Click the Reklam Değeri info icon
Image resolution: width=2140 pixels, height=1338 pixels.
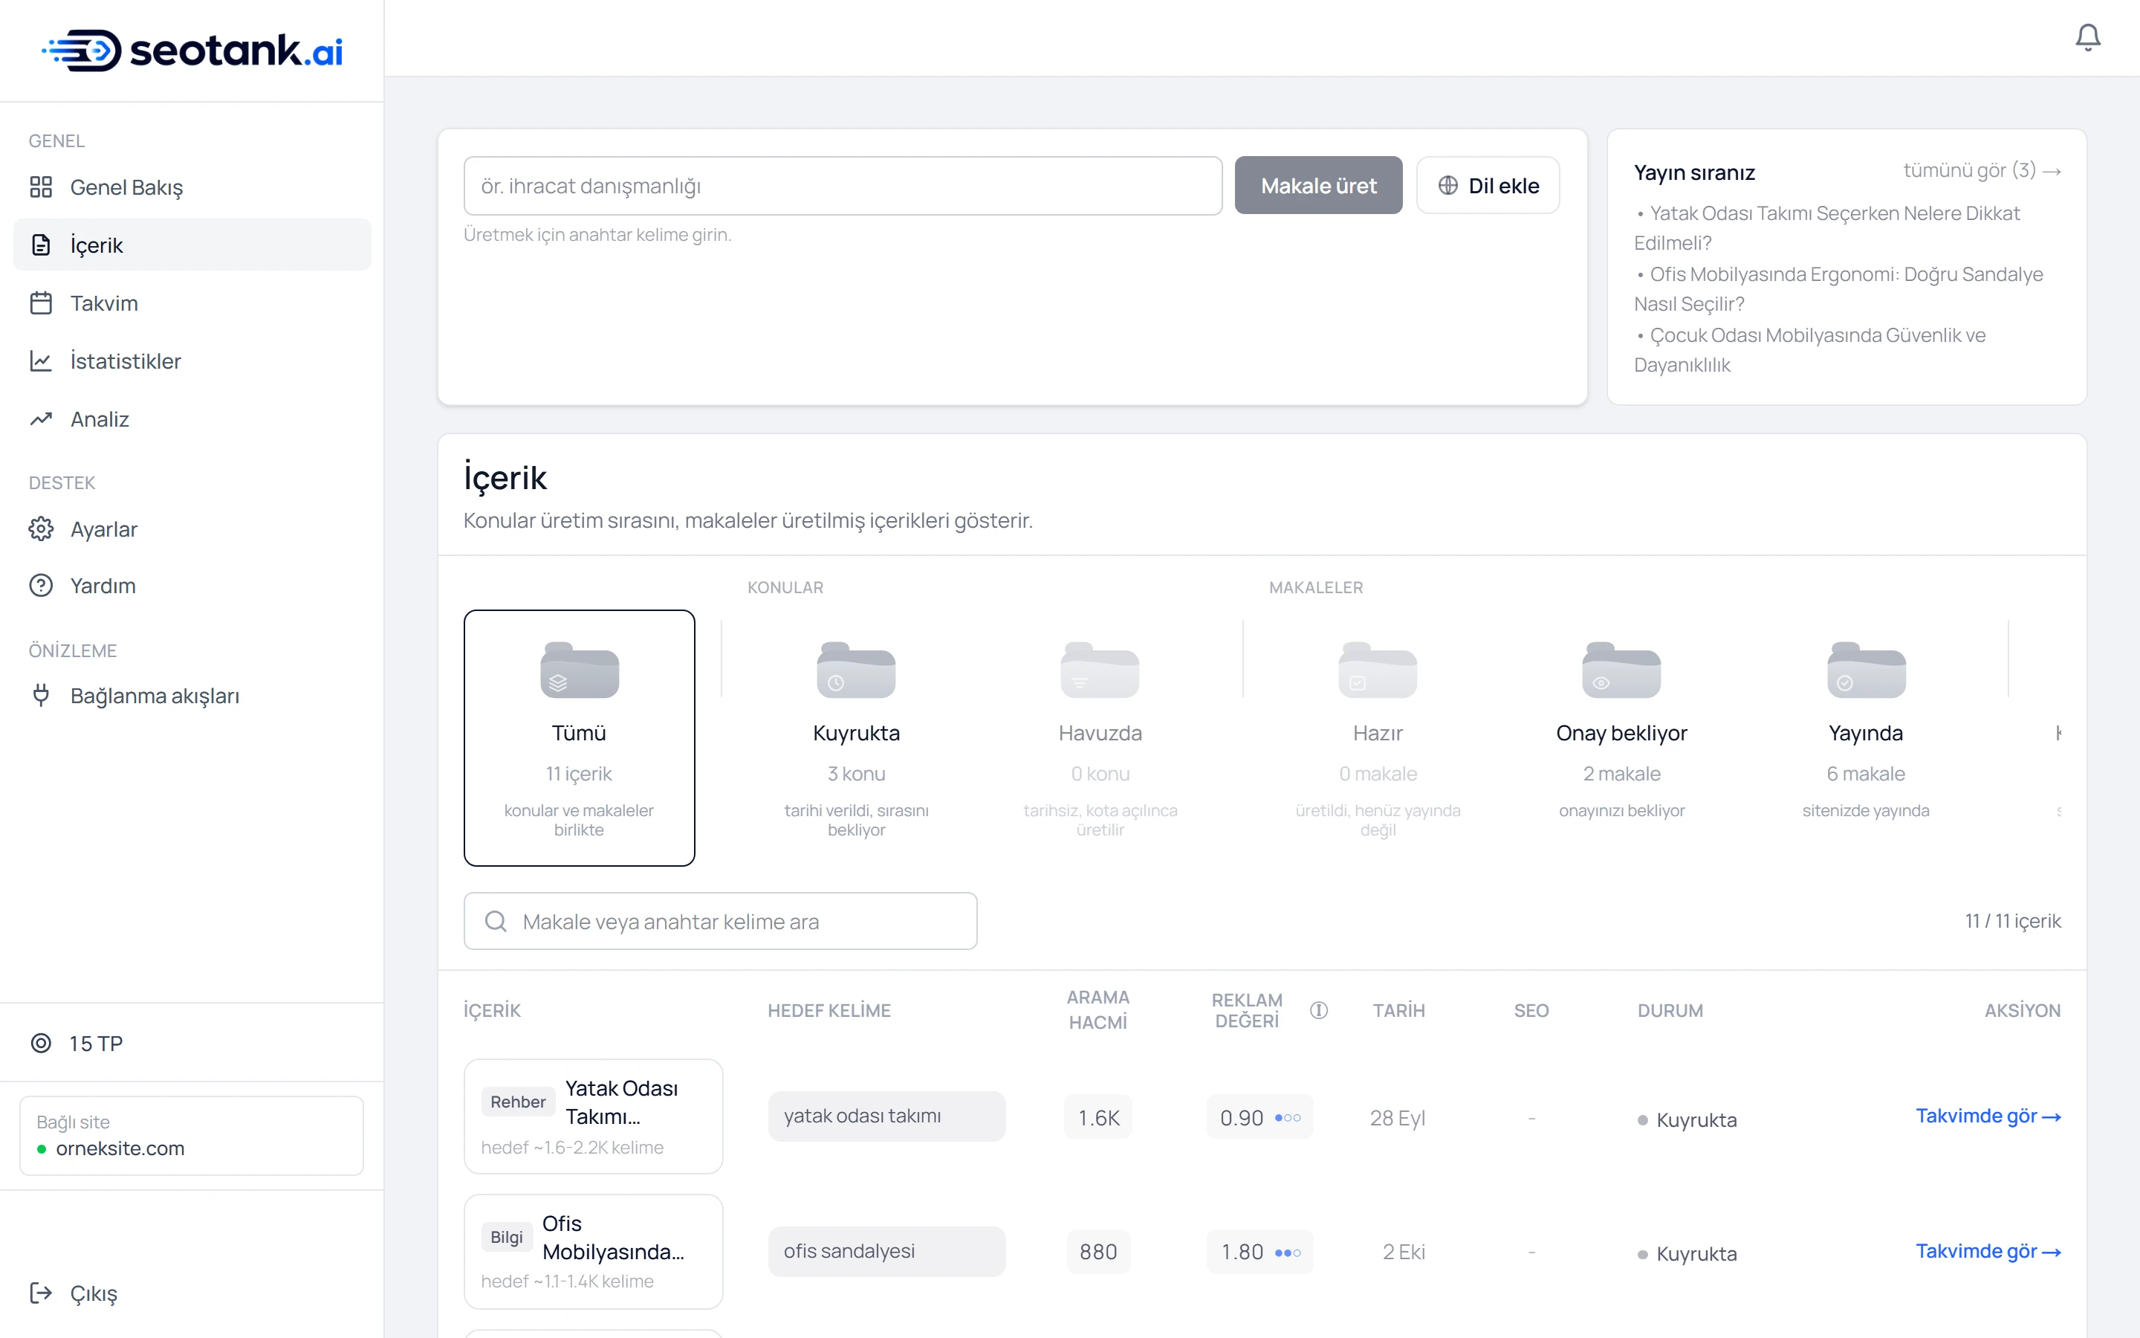pyautogui.click(x=1318, y=1009)
